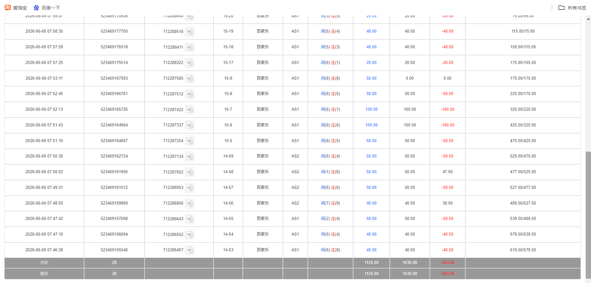Click round number 712288516
This screenshot has width=591, height=283.
[x=173, y=32]
